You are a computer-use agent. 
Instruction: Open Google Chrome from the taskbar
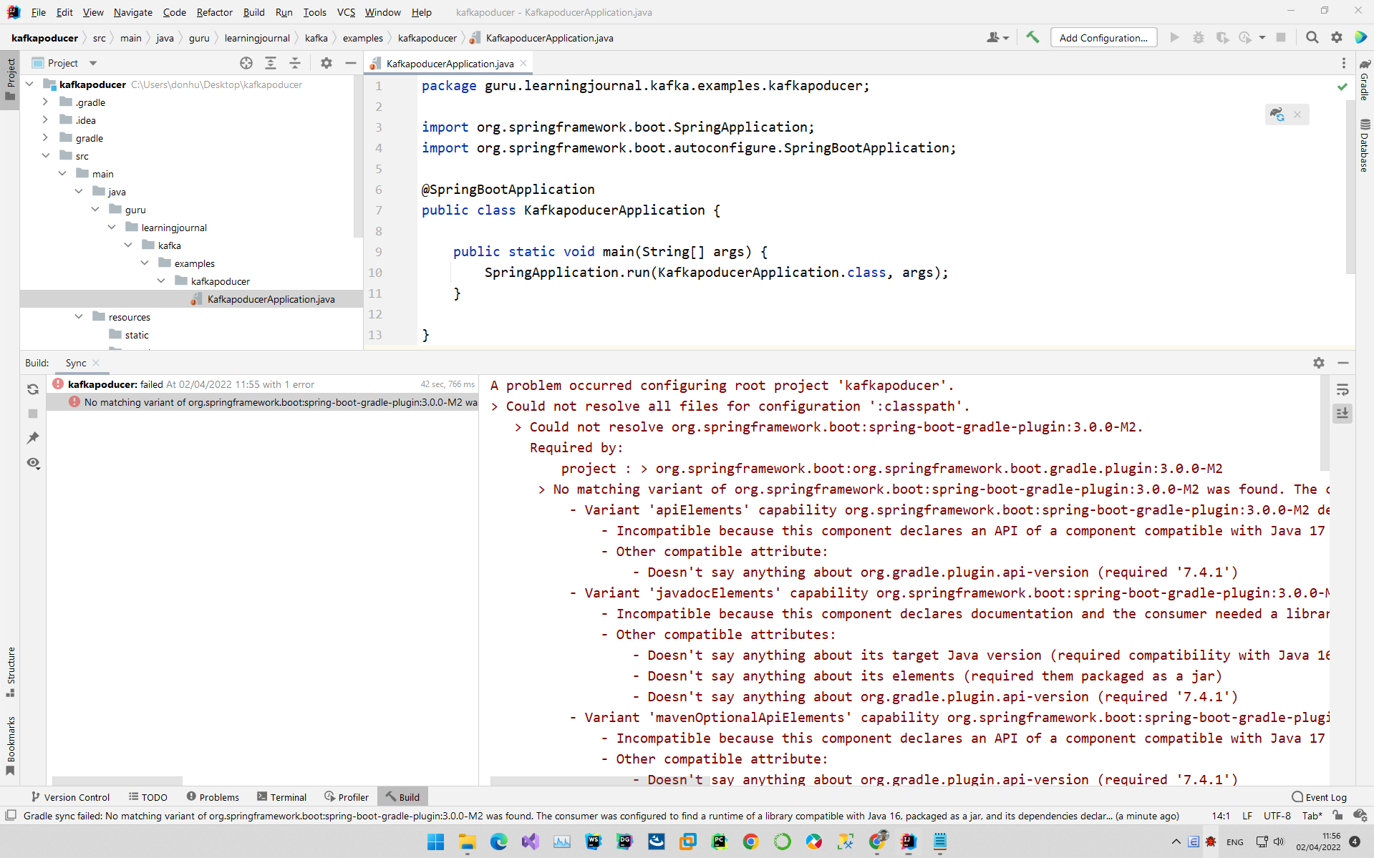pyautogui.click(x=750, y=842)
